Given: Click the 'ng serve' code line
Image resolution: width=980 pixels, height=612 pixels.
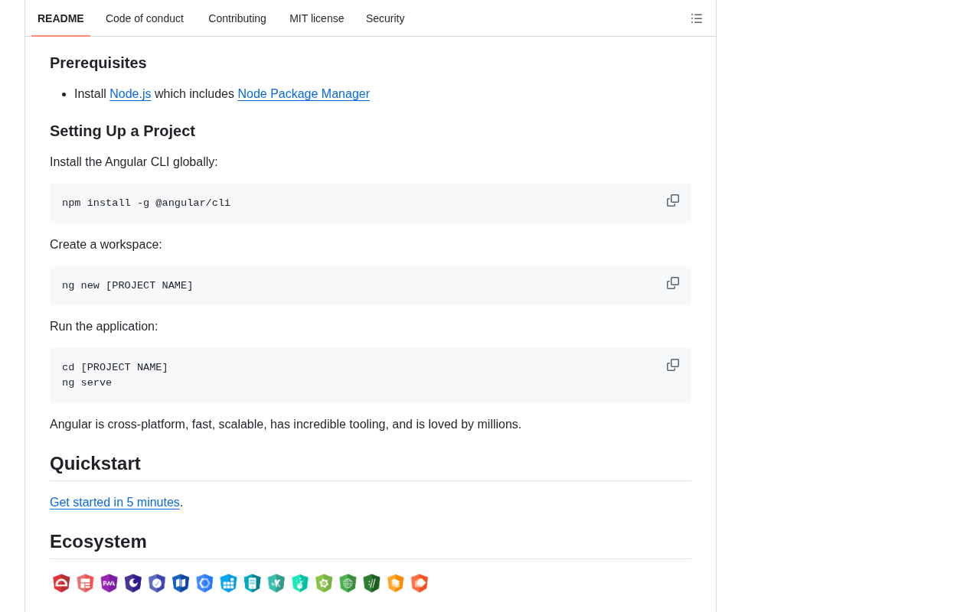Looking at the screenshot, I should click(x=87, y=382).
